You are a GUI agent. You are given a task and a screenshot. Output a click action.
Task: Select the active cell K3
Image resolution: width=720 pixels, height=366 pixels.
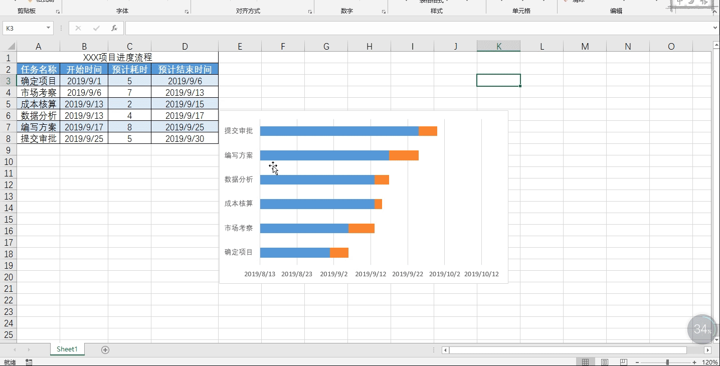click(x=498, y=80)
